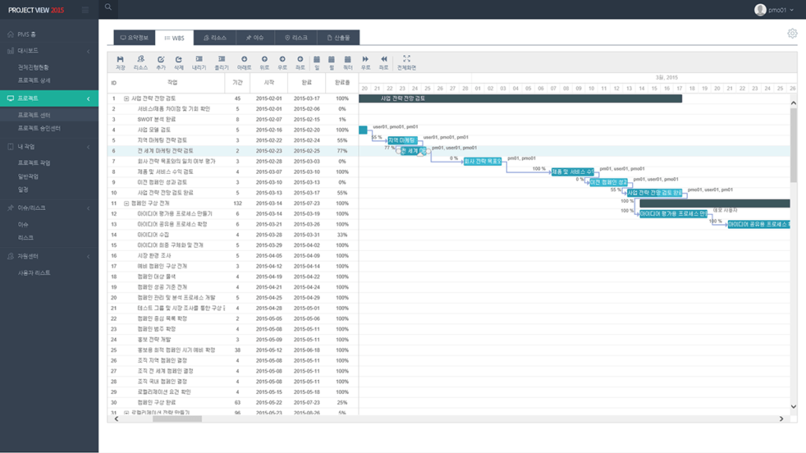The image size is (806, 453).
Task: Open 사용자 리스트 in the sidebar
Action: point(34,272)
